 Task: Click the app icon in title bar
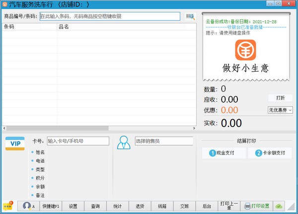tap(5, 4)
